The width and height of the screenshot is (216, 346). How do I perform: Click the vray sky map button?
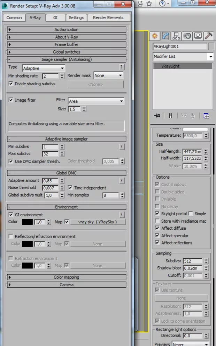coord(98,222)
